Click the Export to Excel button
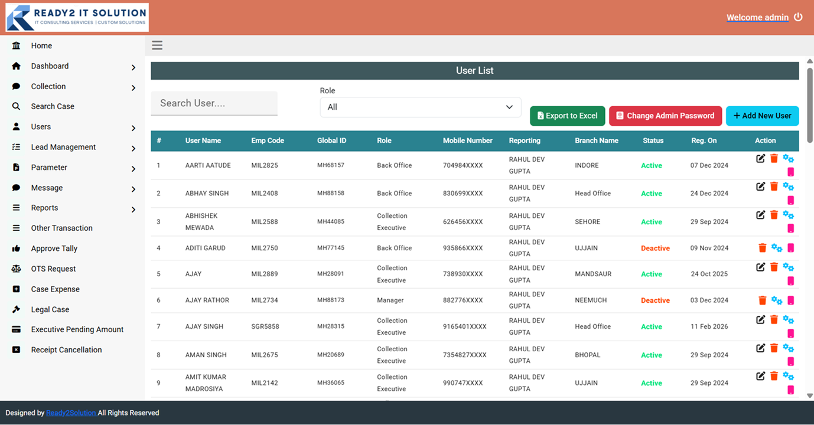The height and width of the screenshot is (425, 814). [x=567, y=116]
